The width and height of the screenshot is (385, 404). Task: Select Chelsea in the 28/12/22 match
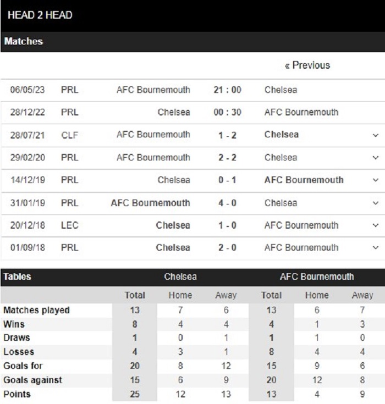pos(174,112)
